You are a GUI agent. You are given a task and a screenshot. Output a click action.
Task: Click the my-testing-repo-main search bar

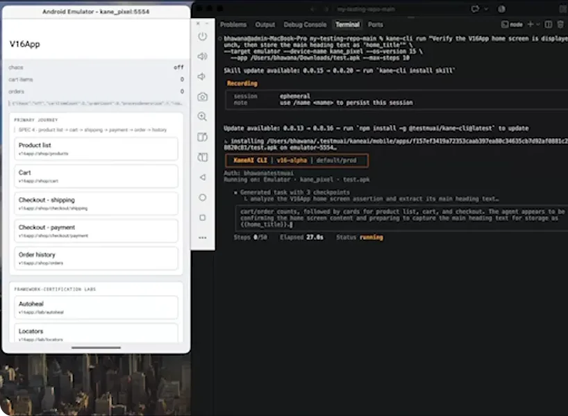(366, 9)
